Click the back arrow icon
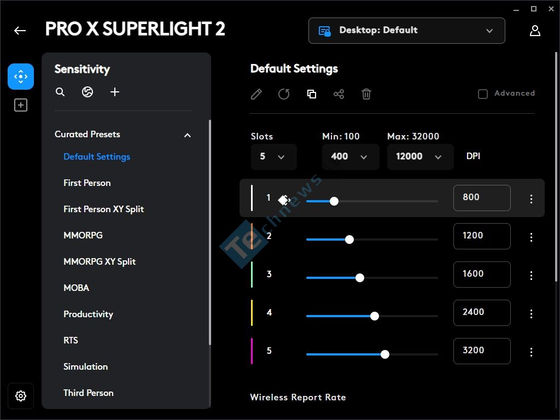The height and width of the screenshot is (420, 560). (20, 31)
